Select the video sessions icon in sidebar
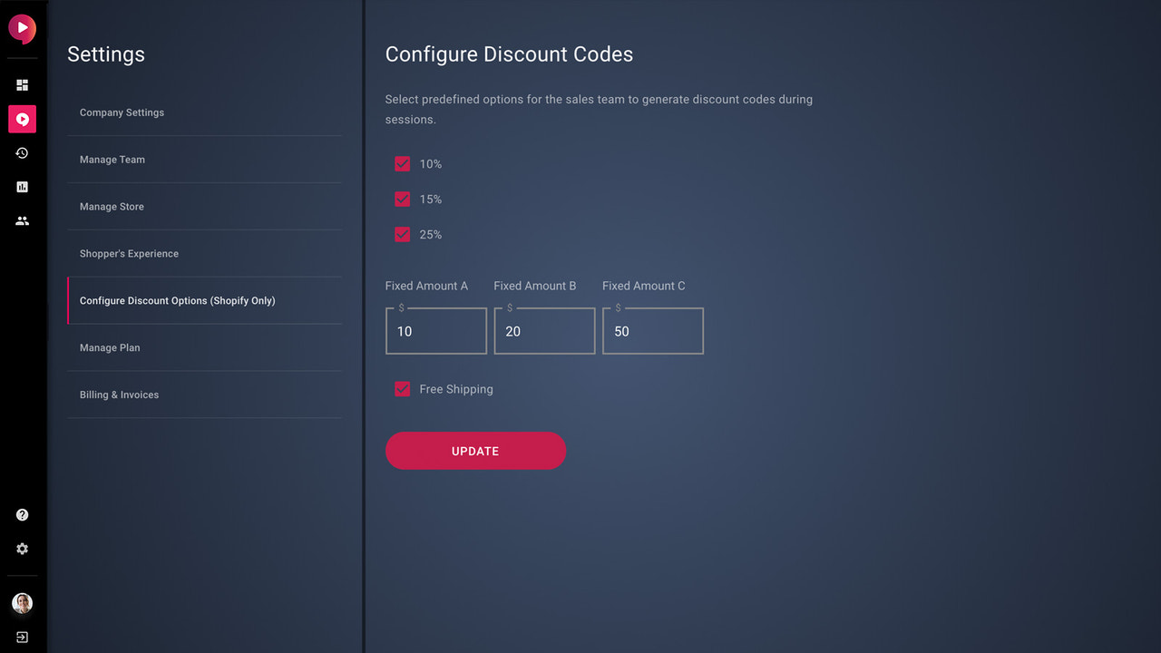1161x653 pixels. (x=22, y=119)
